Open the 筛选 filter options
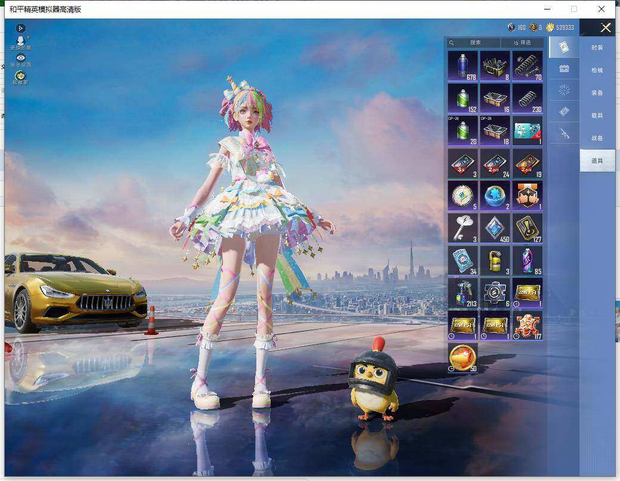Image resolution: width=620 pixels, height=481 pixels. click(x=522, y=42)
